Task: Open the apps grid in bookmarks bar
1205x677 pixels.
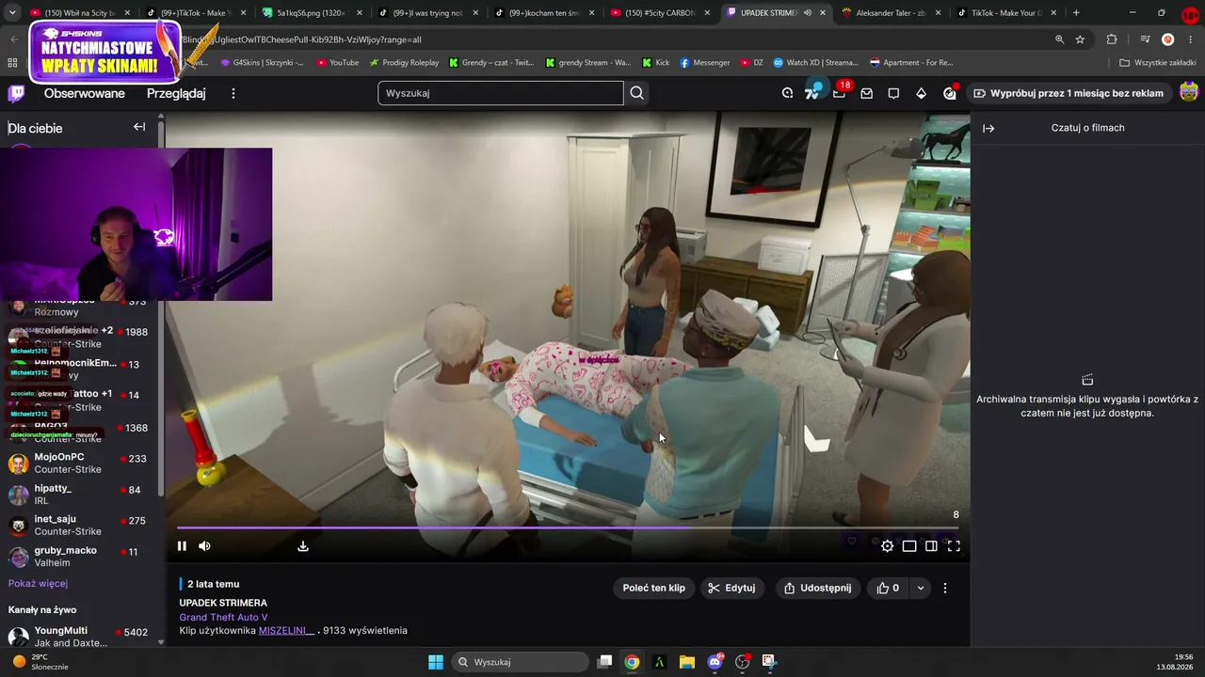Action: click(12, 63)
